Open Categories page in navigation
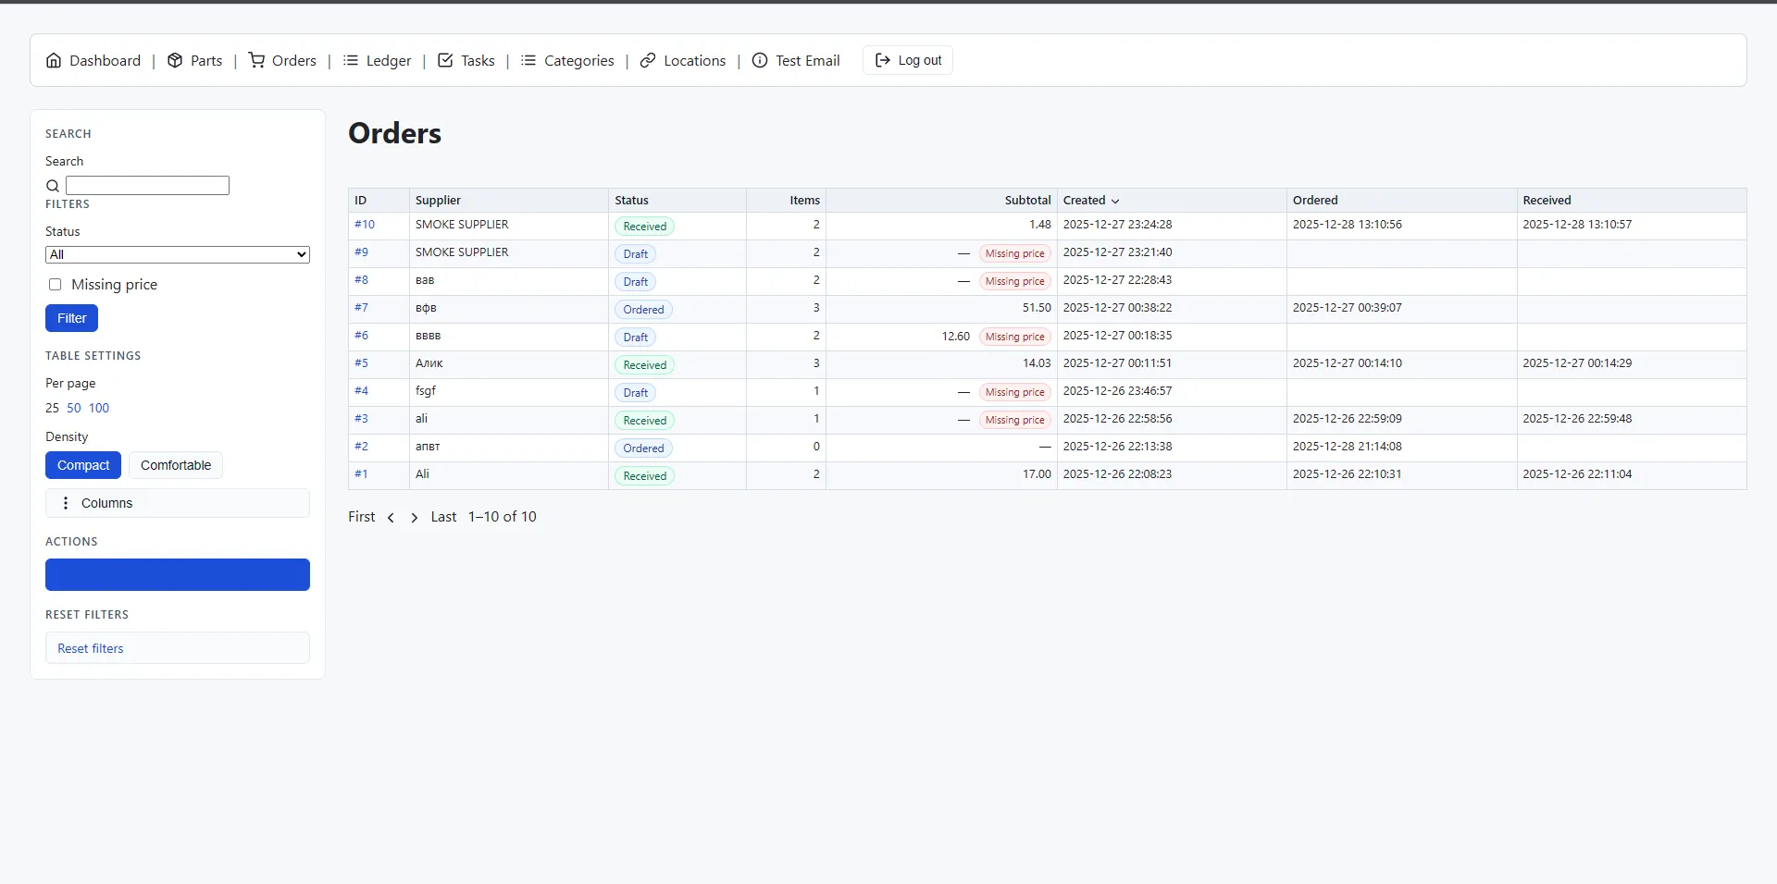 (567, 60)
